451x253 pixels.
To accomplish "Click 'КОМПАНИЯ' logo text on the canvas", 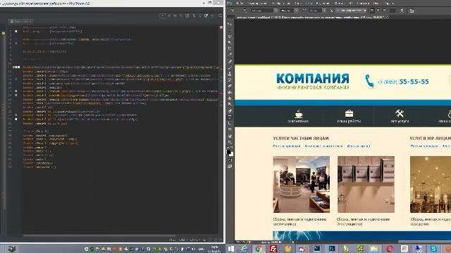I will [x=313, y=78].
